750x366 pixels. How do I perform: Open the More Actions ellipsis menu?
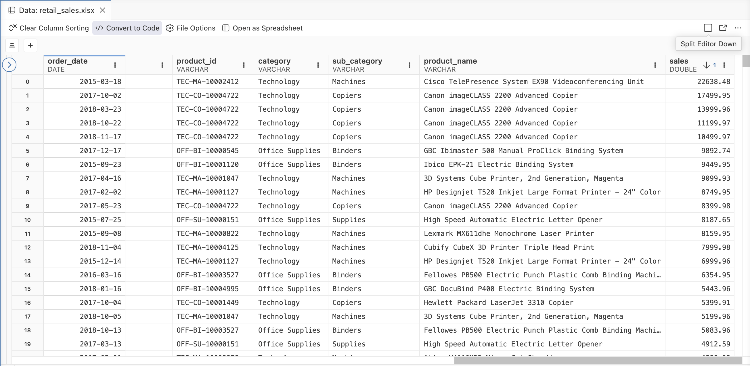click(738, 28)
